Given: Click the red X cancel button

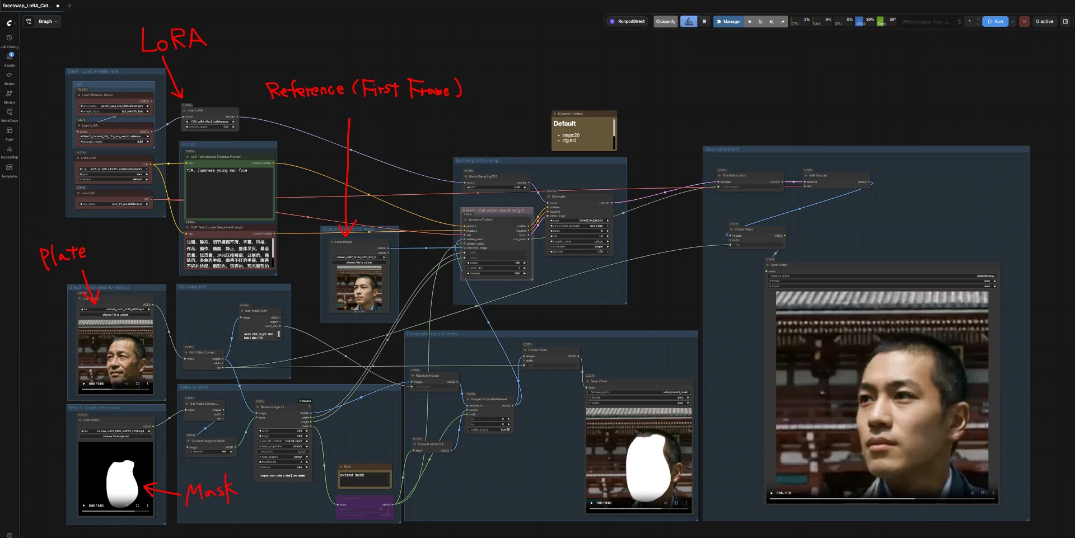Looking at the screenshot, I should [1024, 21].
